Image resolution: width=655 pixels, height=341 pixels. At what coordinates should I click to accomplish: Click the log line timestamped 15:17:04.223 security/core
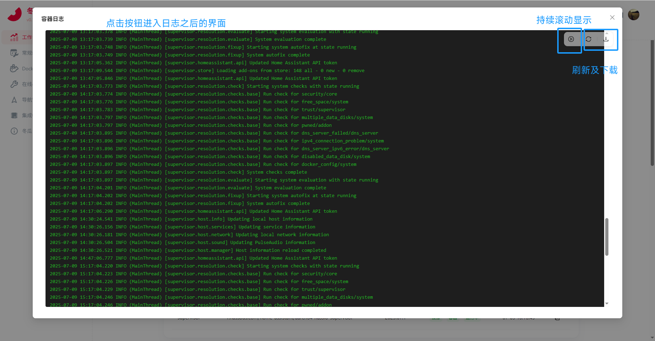(193, 274)
